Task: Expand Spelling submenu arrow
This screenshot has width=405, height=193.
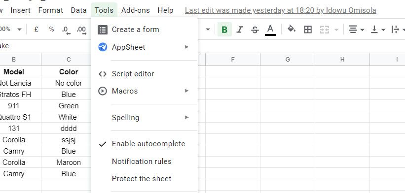Action: (x=186, y=118)
